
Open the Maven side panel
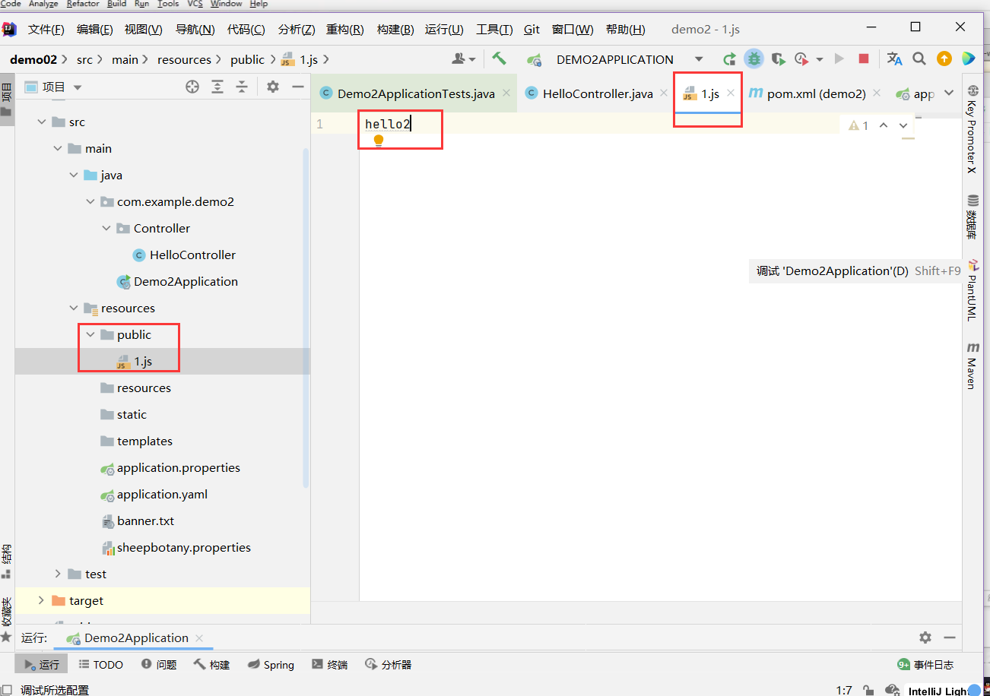(973, 365)
